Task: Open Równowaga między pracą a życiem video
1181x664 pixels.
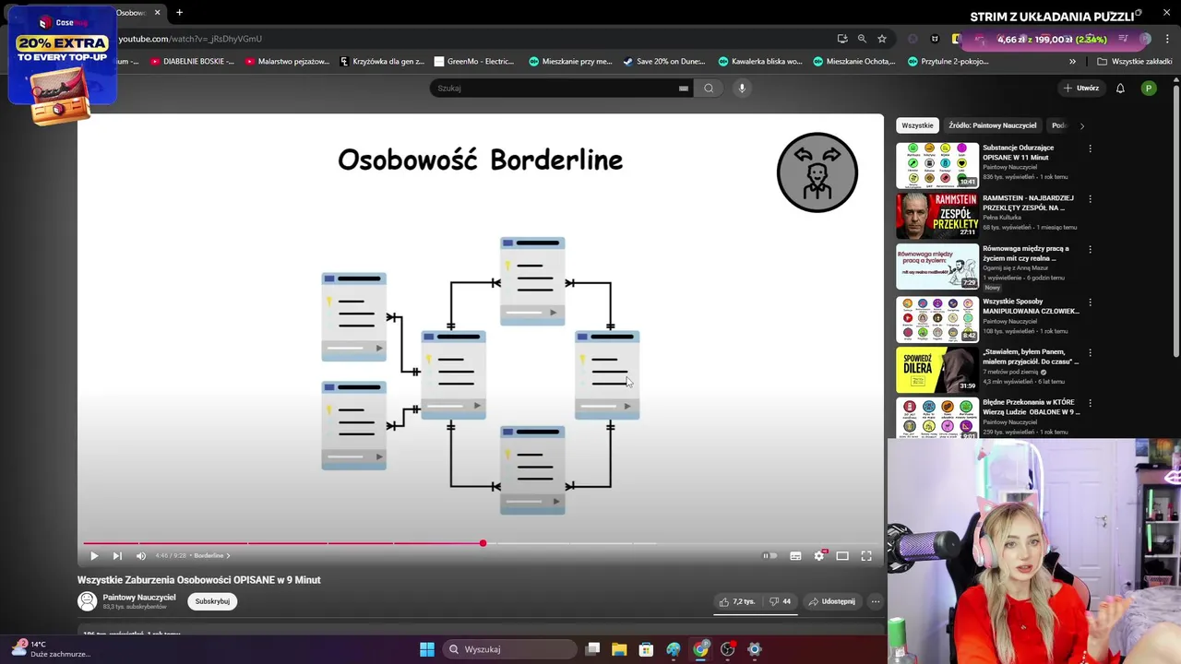Action: coord(937,267)
